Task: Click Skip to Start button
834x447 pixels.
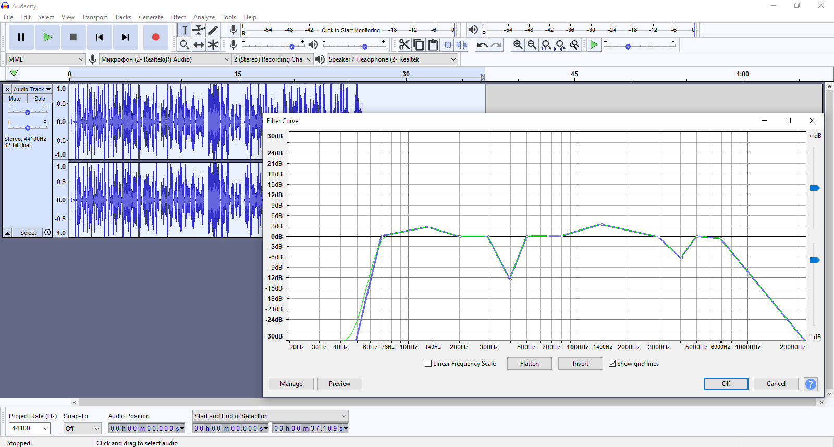Action: coord(99,37)
